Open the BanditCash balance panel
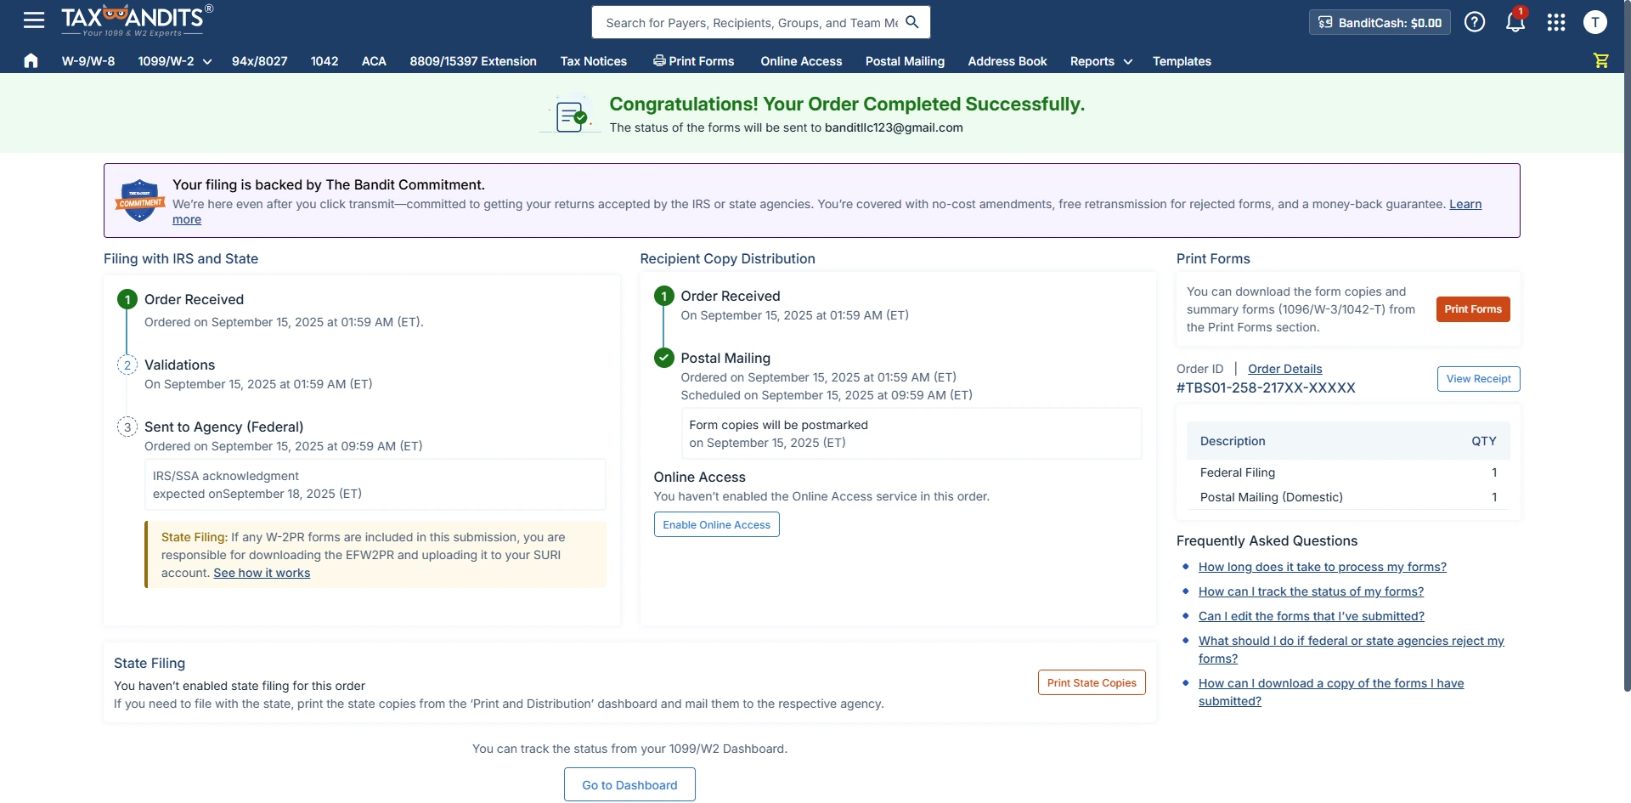This screenshot has height=803, width=1631. coord(1378,22)
